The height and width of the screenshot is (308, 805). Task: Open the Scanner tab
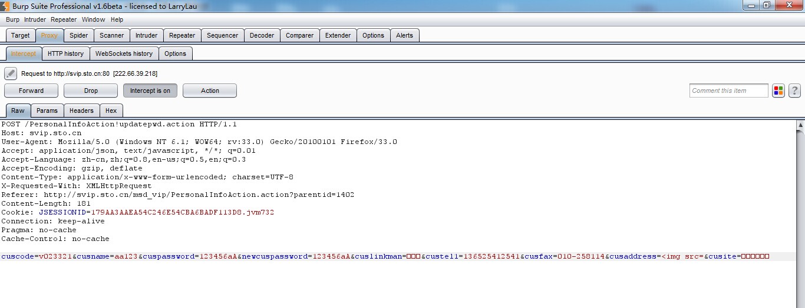tap(111, 35)
